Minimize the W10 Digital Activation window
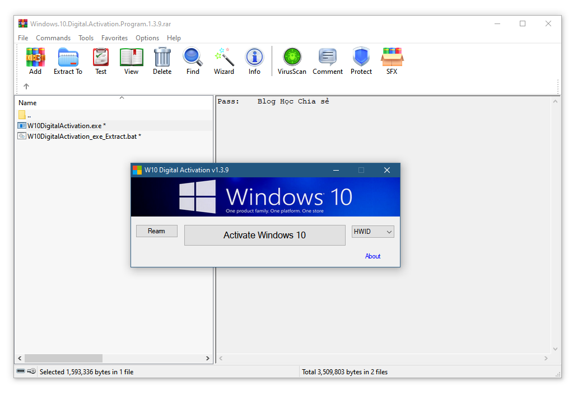Image resolution: width=573 pixels, height=400 pixels. tap(336, 170)
